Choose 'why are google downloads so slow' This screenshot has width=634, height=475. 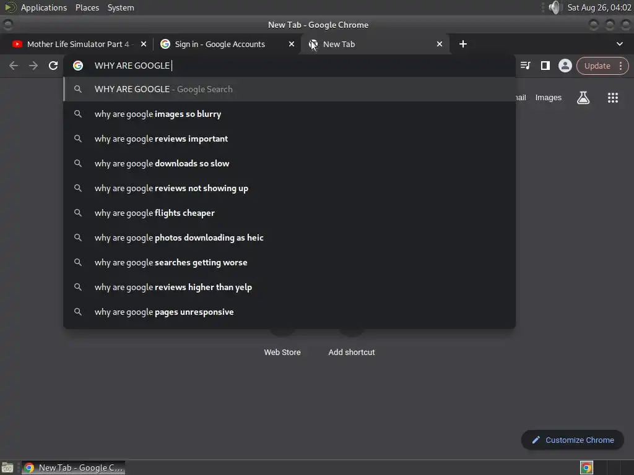click(290, 163)
